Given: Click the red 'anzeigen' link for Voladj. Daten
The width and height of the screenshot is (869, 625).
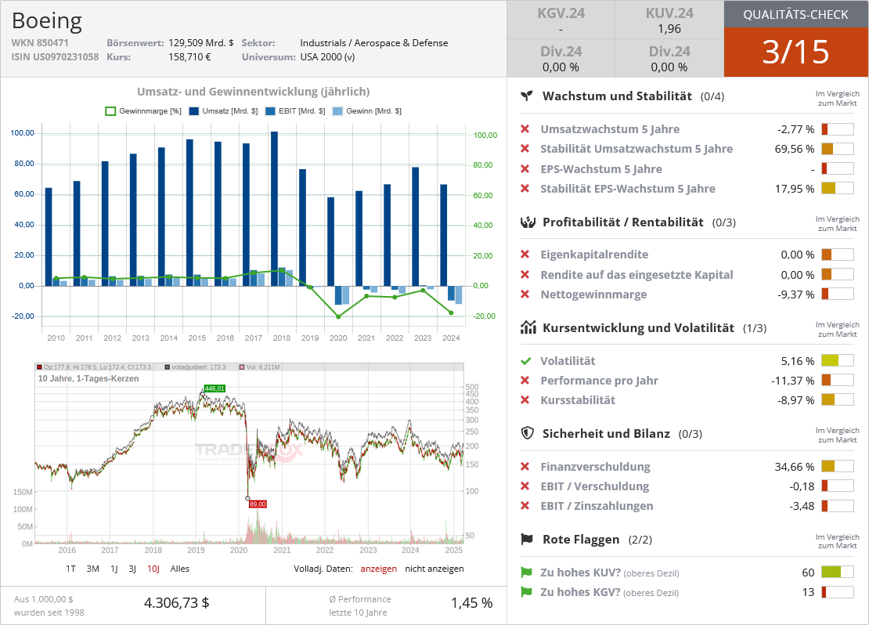Looking at the screenshot, I should pos(379,569).
